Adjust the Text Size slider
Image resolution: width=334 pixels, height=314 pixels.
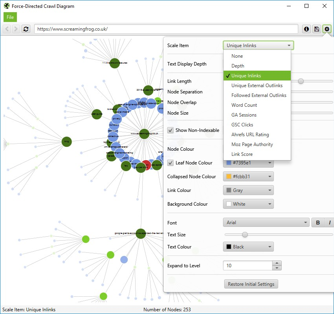click(x=245, y=234)
